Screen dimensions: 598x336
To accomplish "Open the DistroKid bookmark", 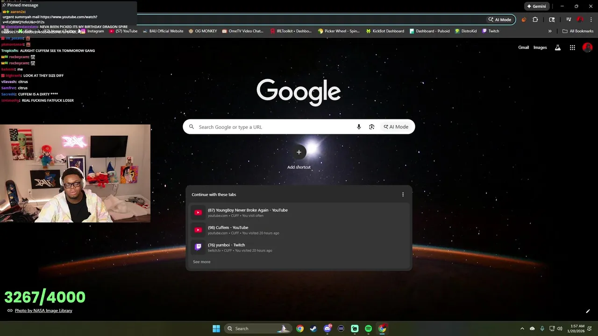I will pyautogui.click(x=466, y=31).
